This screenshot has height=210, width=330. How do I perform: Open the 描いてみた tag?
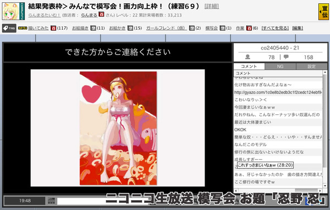pyautogui.click(x=38, y=28)
